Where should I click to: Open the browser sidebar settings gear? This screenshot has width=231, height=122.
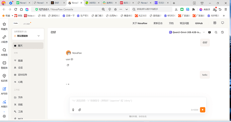click(4, 116)
